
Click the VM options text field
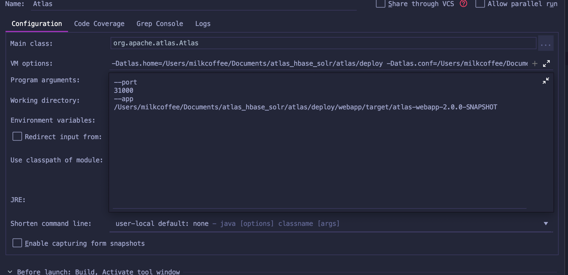click(320, 64)
